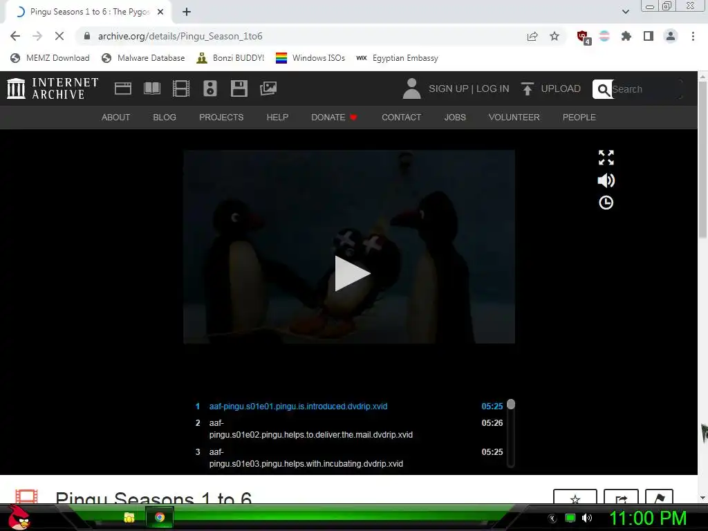Toggle the browser side panel
This screenshot has height=531, width=708.
pos(649,36)
